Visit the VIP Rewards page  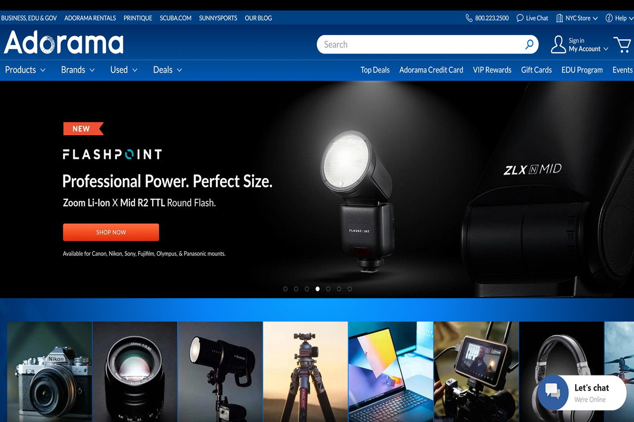(x=492, y=70)
